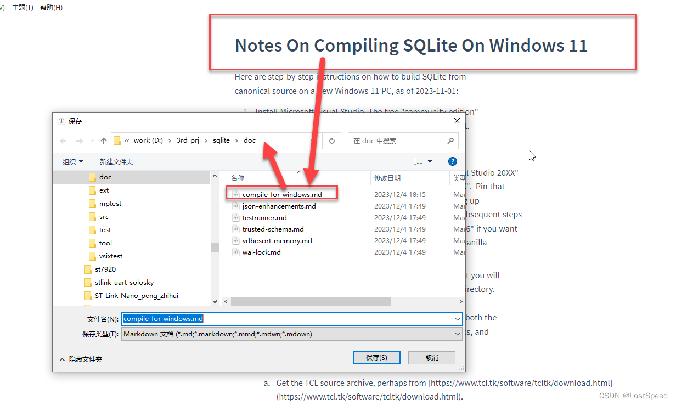
Task: Open the file name history dropdown
Action: coord(458,319)
